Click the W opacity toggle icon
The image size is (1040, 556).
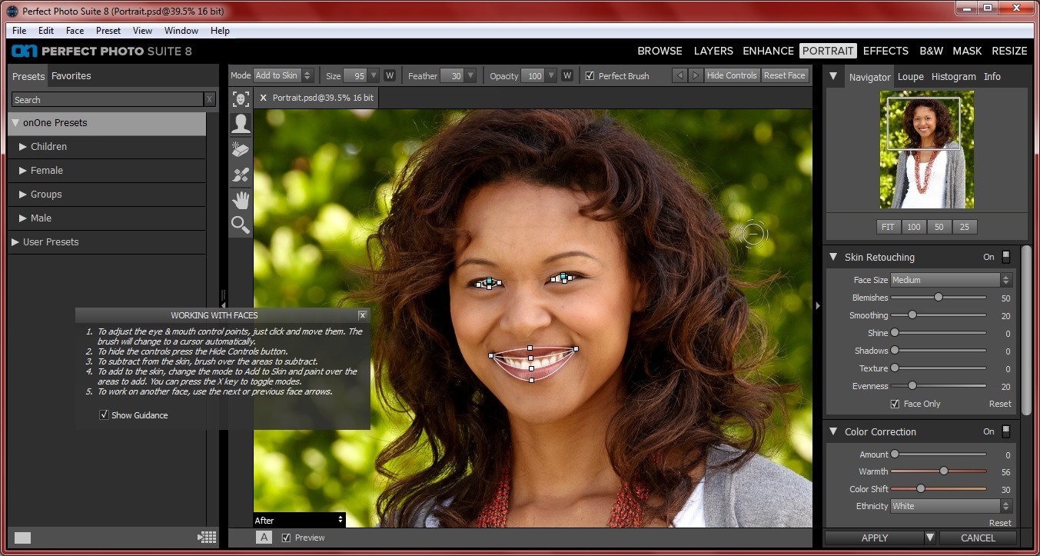tap(567, 75)
